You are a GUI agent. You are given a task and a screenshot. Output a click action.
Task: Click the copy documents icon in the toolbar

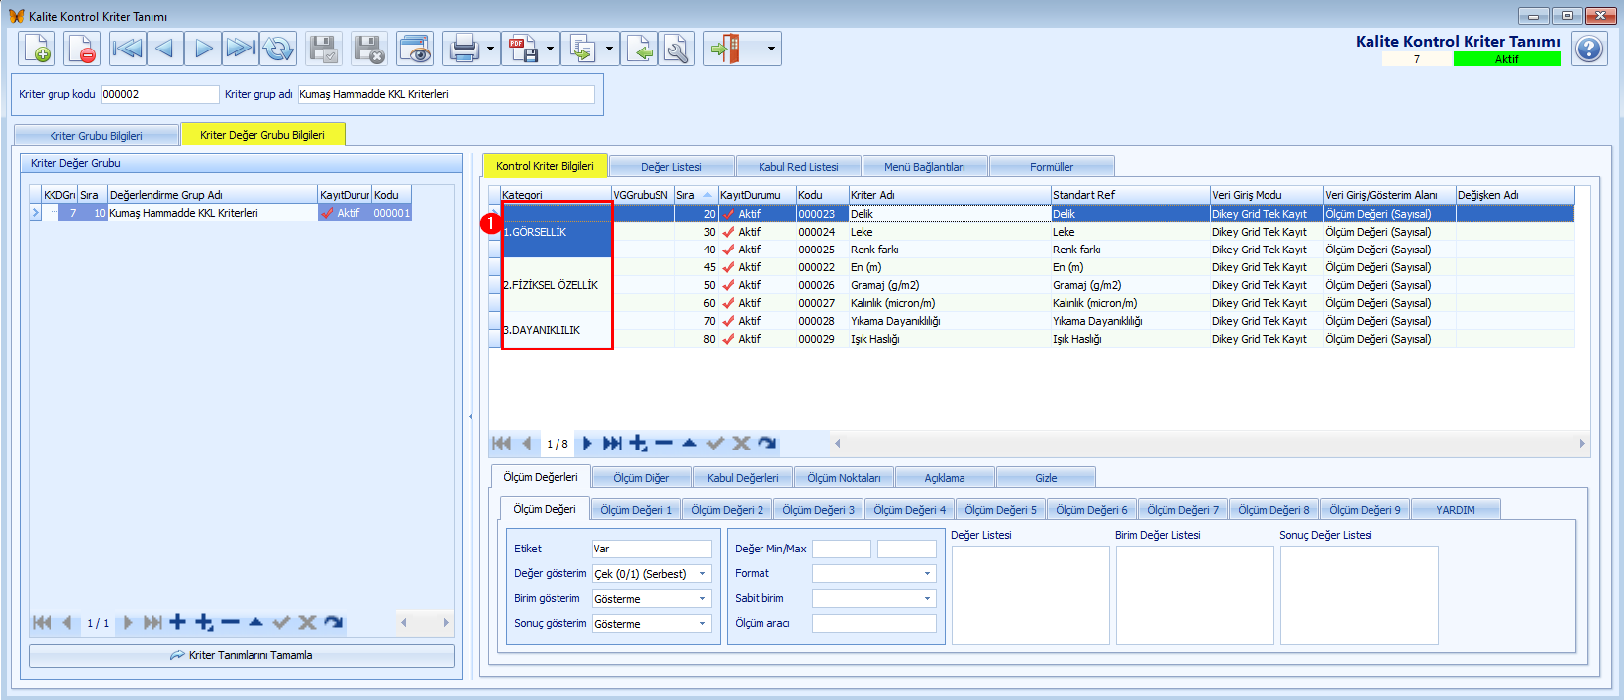(x=582, y=49)
